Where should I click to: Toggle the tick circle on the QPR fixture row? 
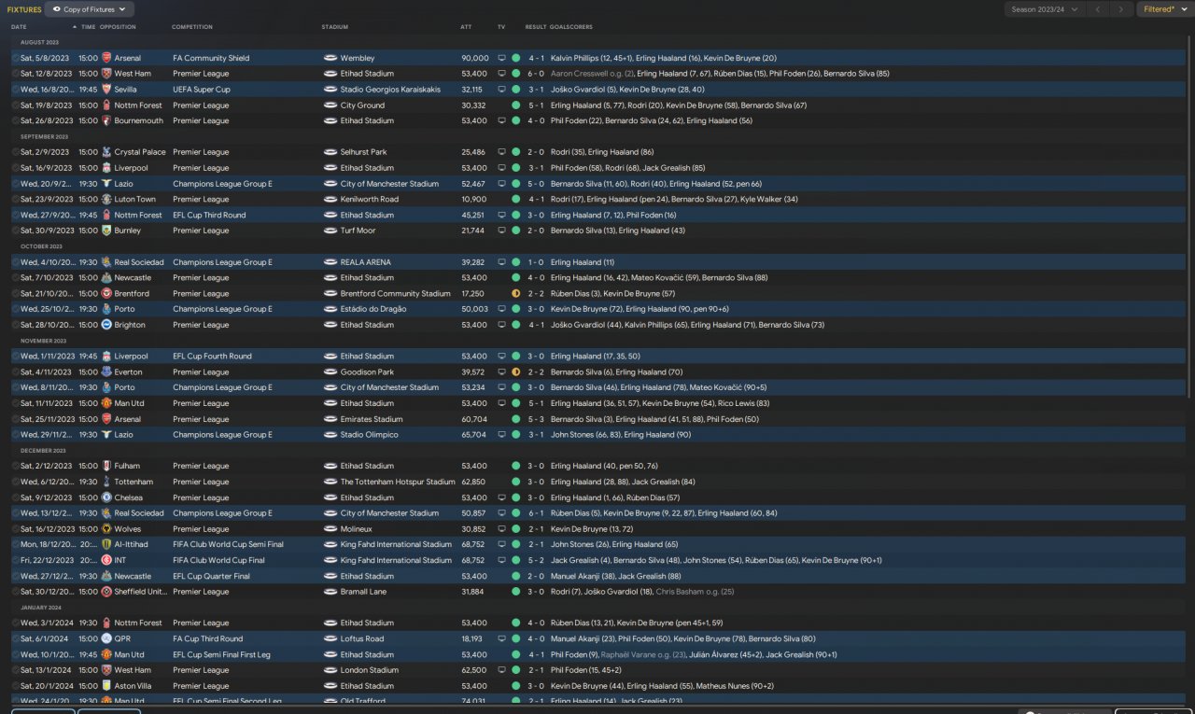pyautogui.click(x=15, y=638)
